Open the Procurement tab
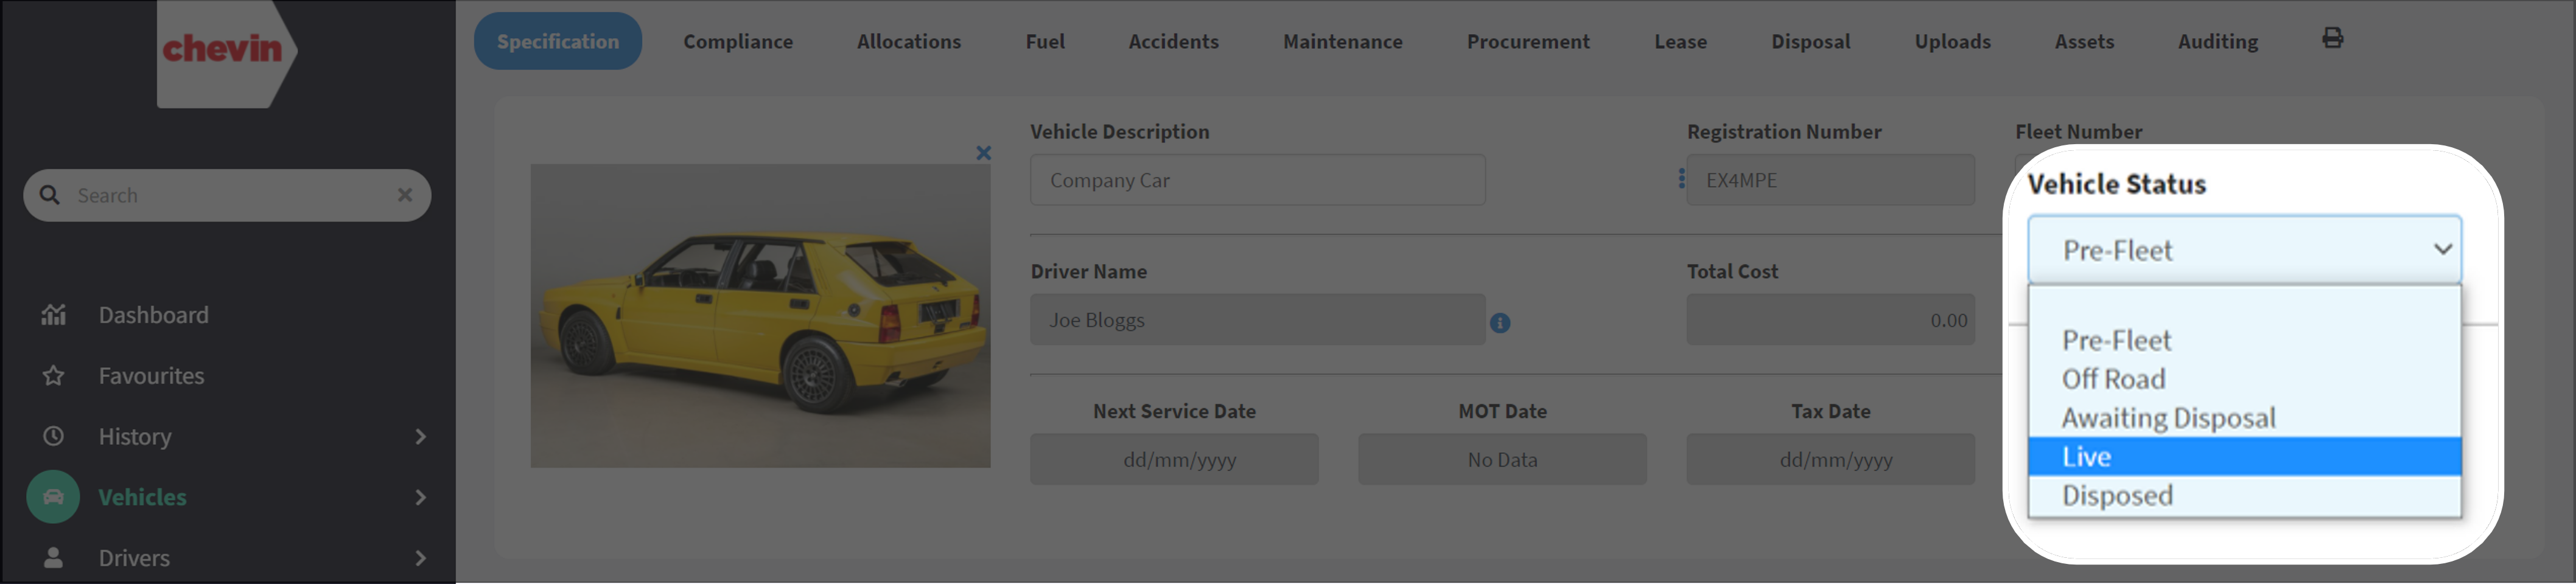Screen dimensions: 2576x584 coord(1528,41)
